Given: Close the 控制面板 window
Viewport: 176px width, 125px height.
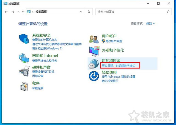Looking at the screenshot, I should [169, 4].
